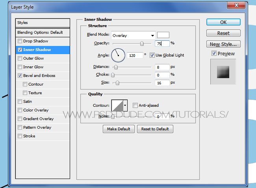The height and width of the screenshot is (188, 256).
Task: Open the Blend Mode Overlay dropdown
Action: coord(134,35)
